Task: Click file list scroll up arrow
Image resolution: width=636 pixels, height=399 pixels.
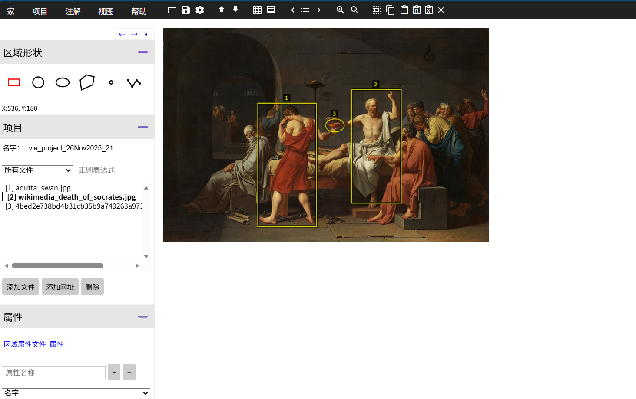Action: (x=146, y=188)
